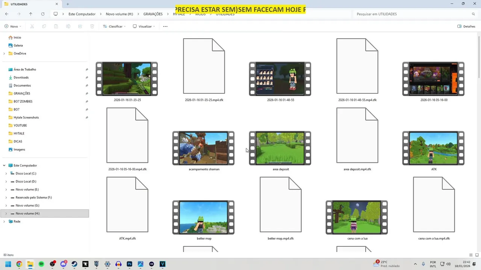Open the Classificar sort dropdown
This screenshot has width=481, height=270.
pos(114,26)
